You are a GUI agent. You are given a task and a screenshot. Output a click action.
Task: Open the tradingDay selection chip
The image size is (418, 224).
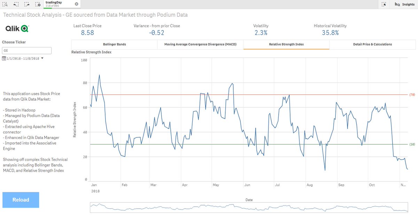[x=59, y=4]
